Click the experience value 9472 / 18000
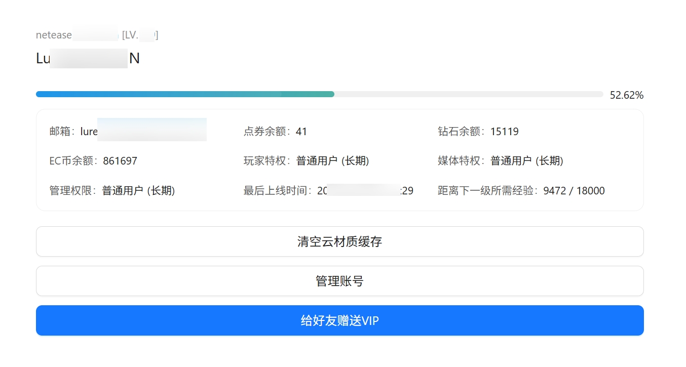Screen dimensions: 686x367 coord(574,191)
